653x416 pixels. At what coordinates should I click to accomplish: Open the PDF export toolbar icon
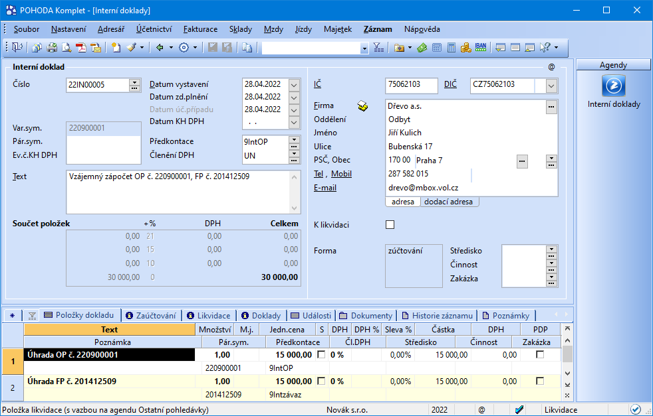coord(80,48)
